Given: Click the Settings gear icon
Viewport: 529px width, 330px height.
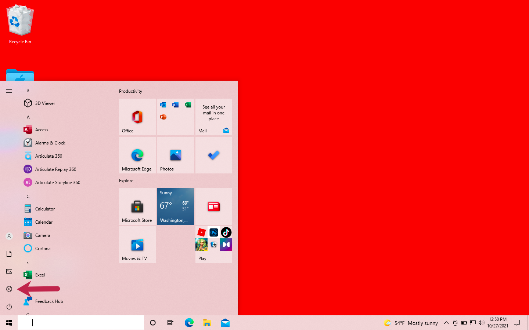Looking at the screenshot, I should click(x=9, y=289).
